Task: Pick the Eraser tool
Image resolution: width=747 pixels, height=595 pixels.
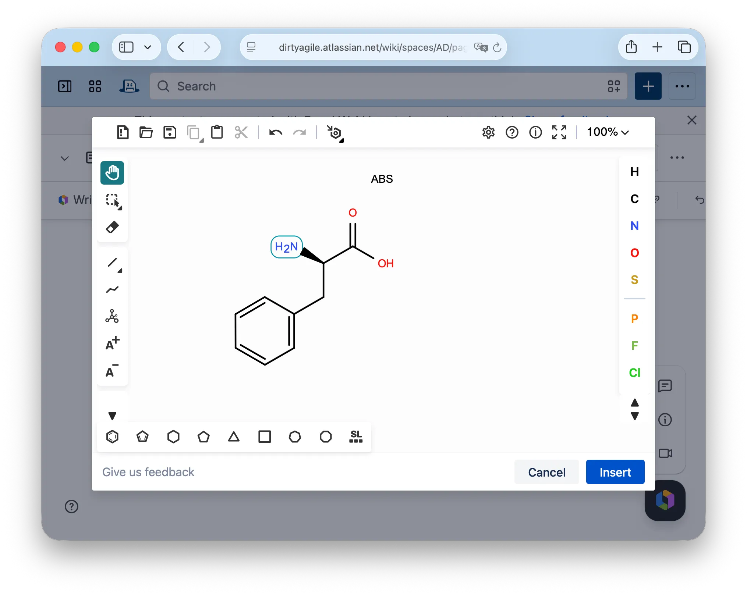Action: (112, 227)
